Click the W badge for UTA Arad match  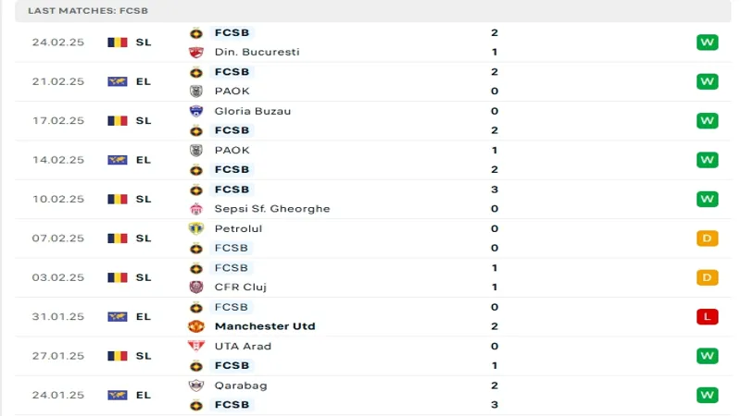707,356
